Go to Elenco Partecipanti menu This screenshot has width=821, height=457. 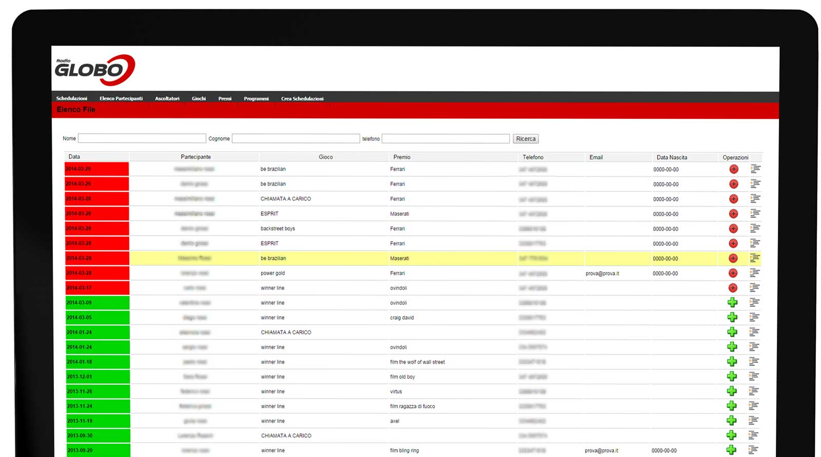(x=121, y=98)
